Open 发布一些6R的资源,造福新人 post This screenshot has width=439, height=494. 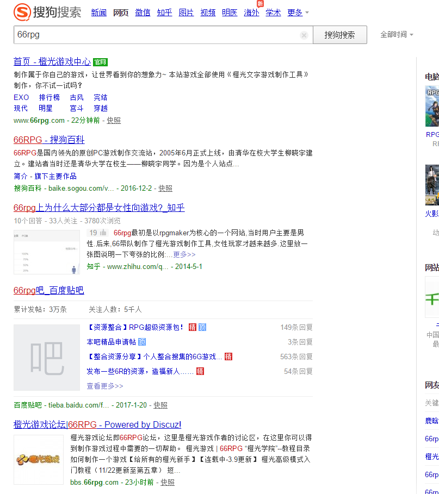click(140, 371)
